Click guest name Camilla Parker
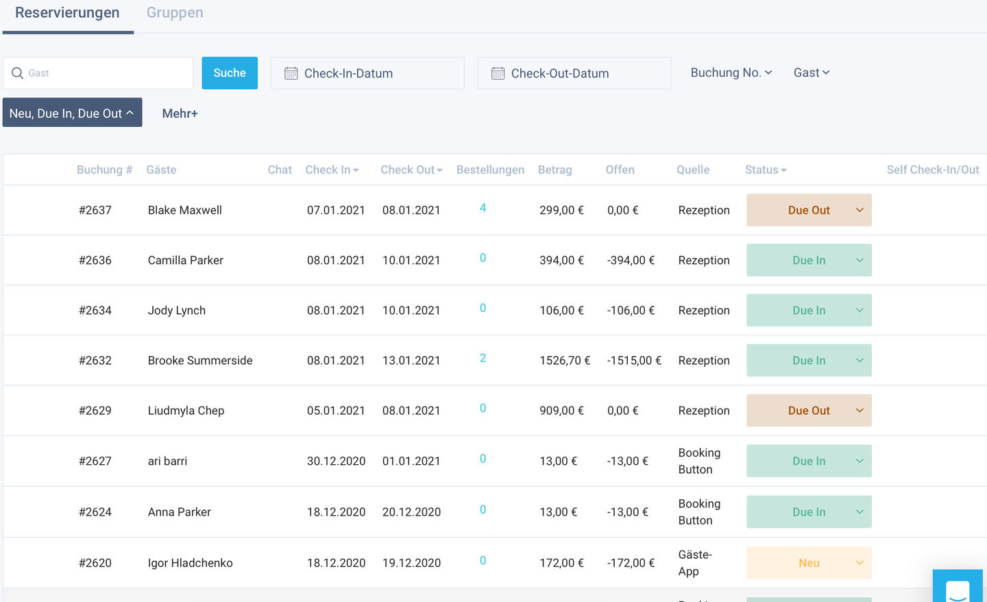Viewport: 987px width, 602px height. 186,261
